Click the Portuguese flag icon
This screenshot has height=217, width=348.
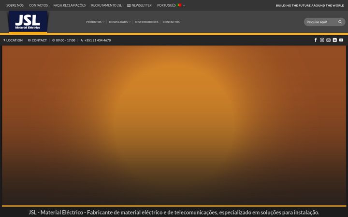(x=179, y=5)
